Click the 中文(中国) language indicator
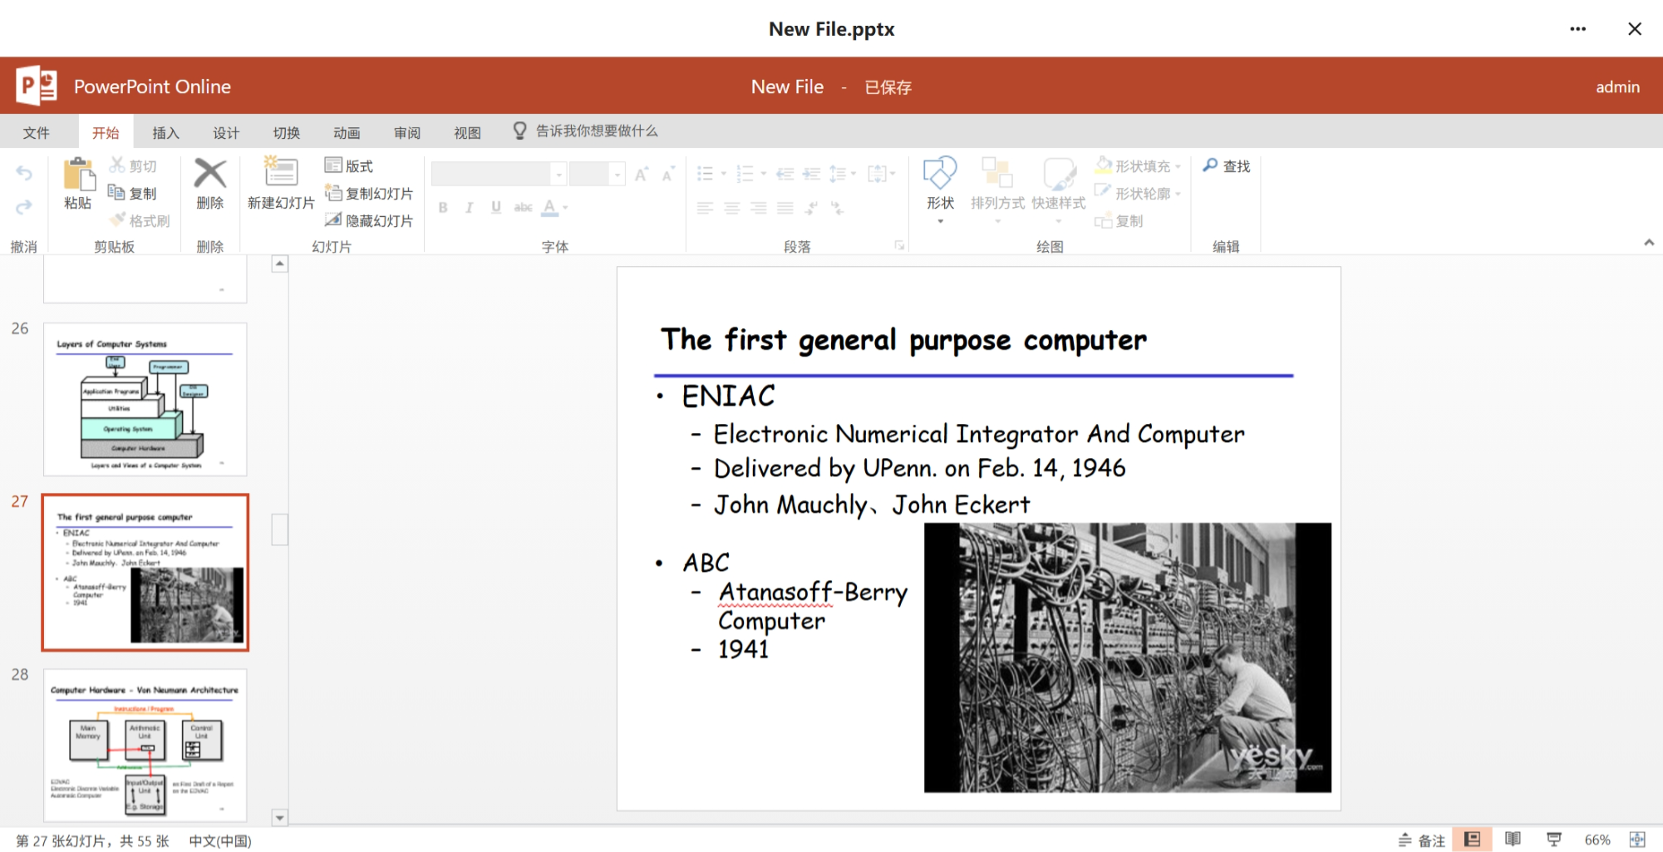1663x852 pixels. tap(220, 840)
